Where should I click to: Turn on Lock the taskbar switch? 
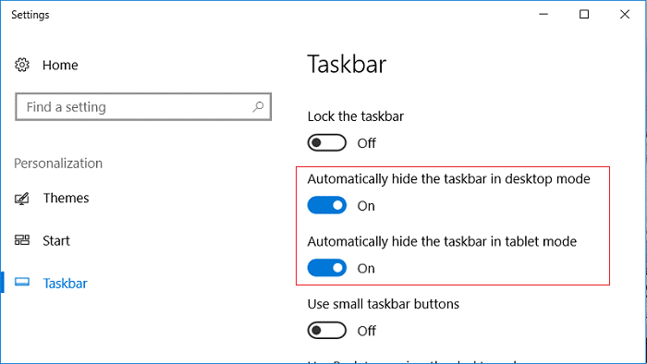click(x=327, y=143)
